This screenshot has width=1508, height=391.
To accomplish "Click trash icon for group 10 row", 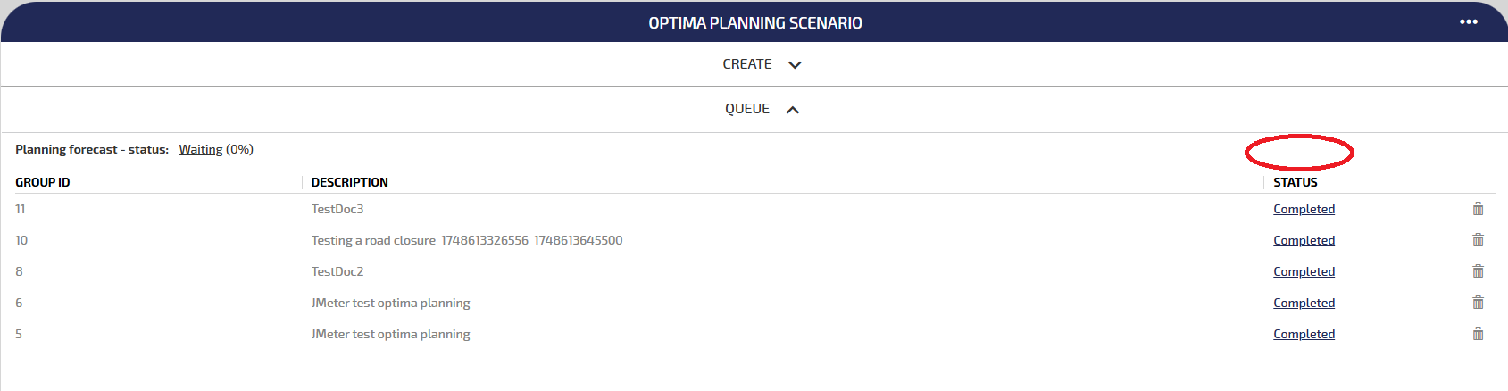I will [1478, 240].
